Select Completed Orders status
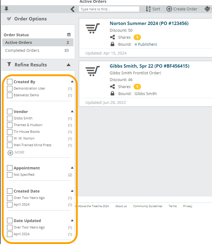Viewport: 212px width, 244px height. coord(22,51)
